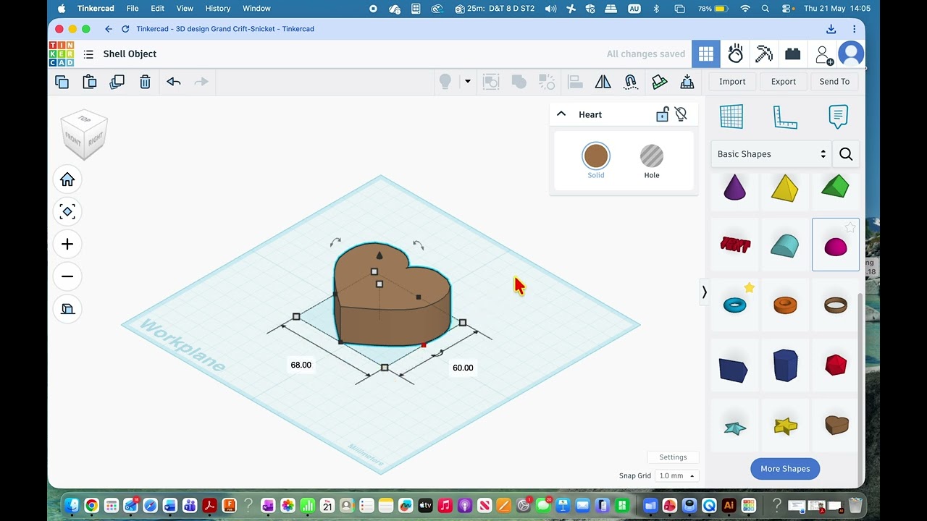
Task: Open the Tinkercad logo home link
Action: 62,54
